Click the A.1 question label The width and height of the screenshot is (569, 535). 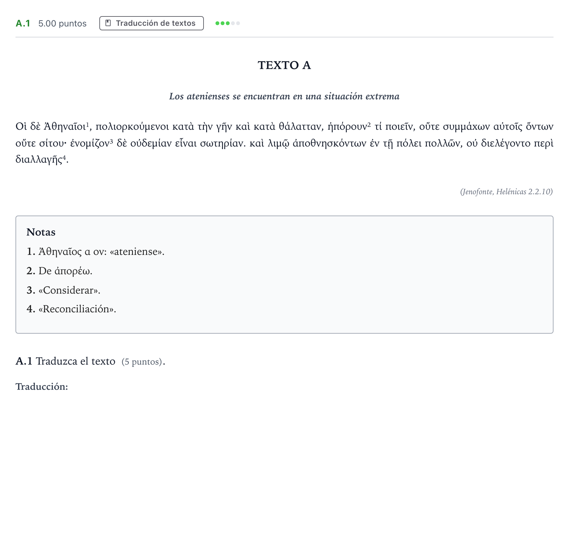point(23,24)
